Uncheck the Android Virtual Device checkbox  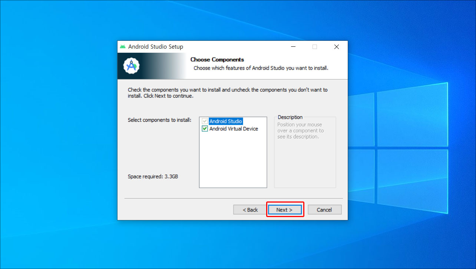(x=205, y=129)
